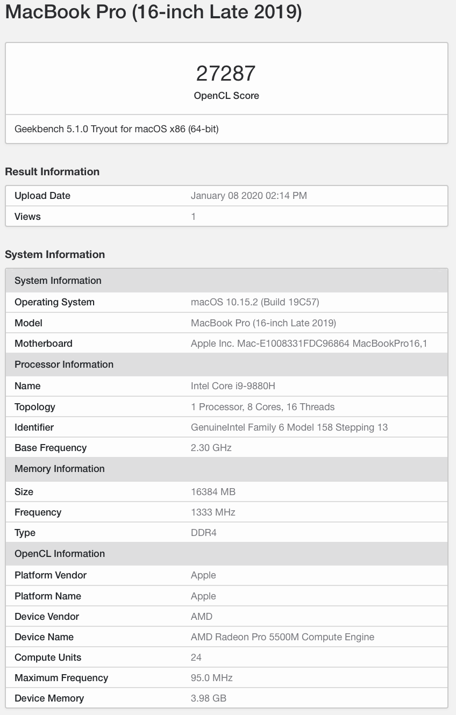This screenshot has width=456, height=715.
Task: Click the Views count value
Action: 194,216
